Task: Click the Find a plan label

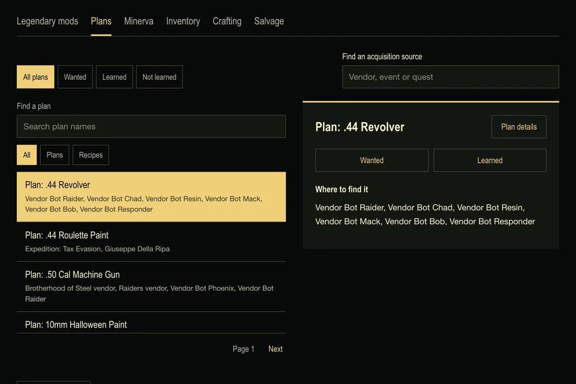Action: click(34, 106)
